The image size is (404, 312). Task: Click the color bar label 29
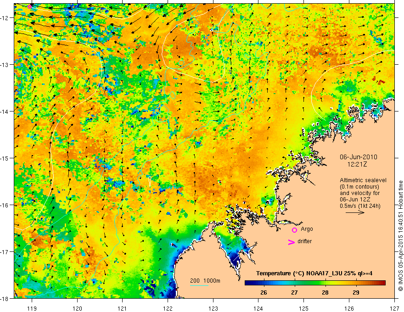point(356,293)
